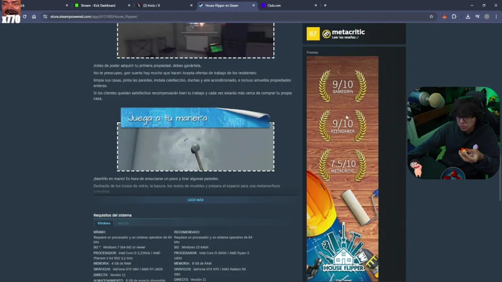502x282 pixels.
Task: Open a new browser tab
Action: [x=325, y=5]
